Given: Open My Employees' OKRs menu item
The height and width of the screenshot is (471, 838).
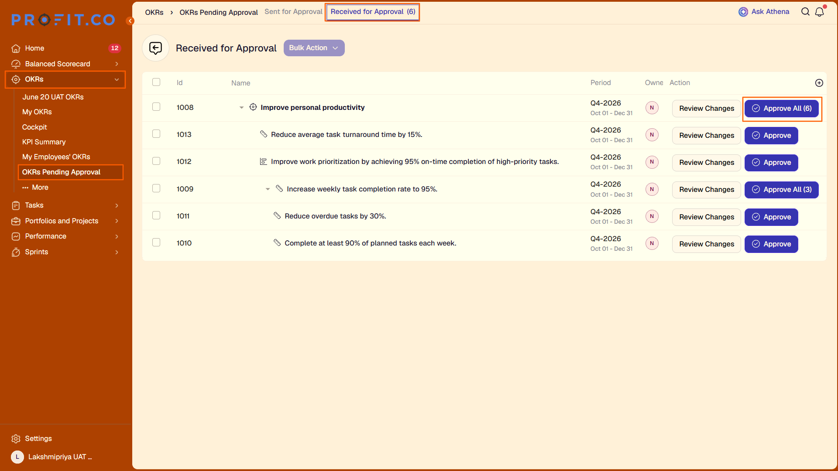Looking at the screenshot, I should 56,157.
